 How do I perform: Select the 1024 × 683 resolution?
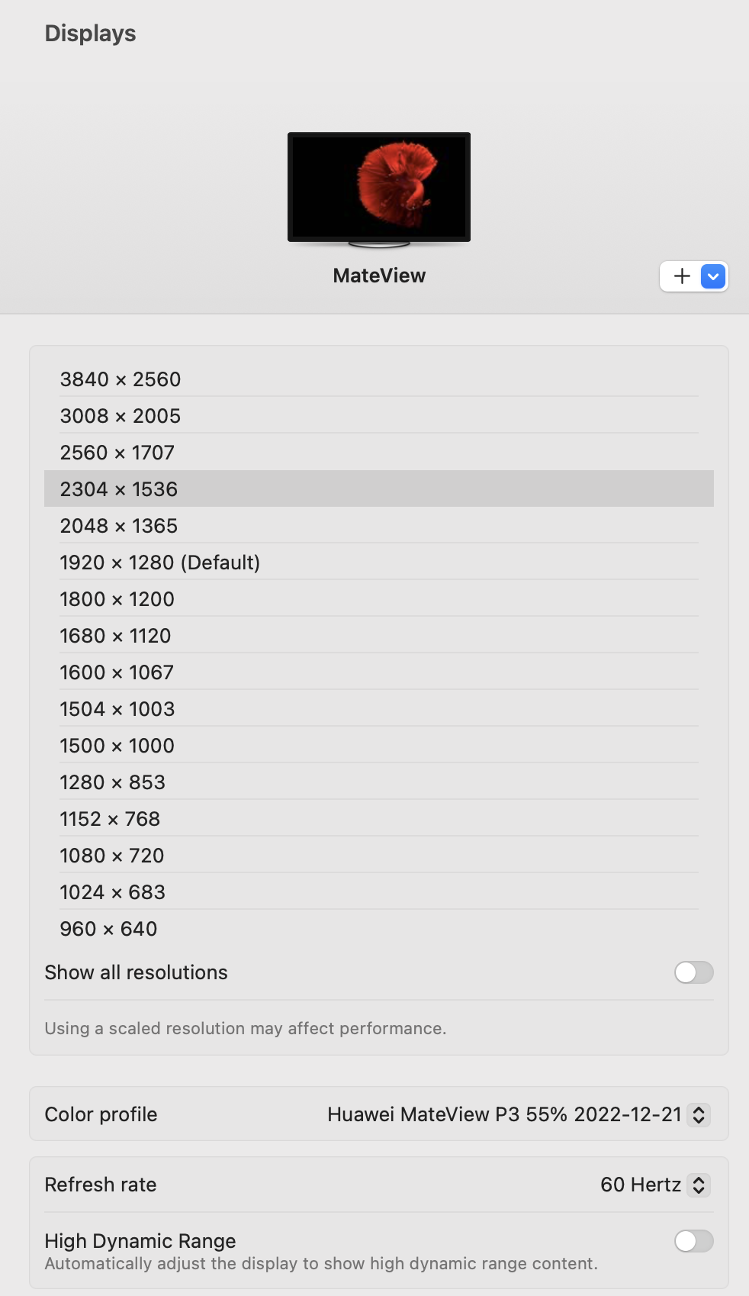pyautogui.click(x=379, y=891)
